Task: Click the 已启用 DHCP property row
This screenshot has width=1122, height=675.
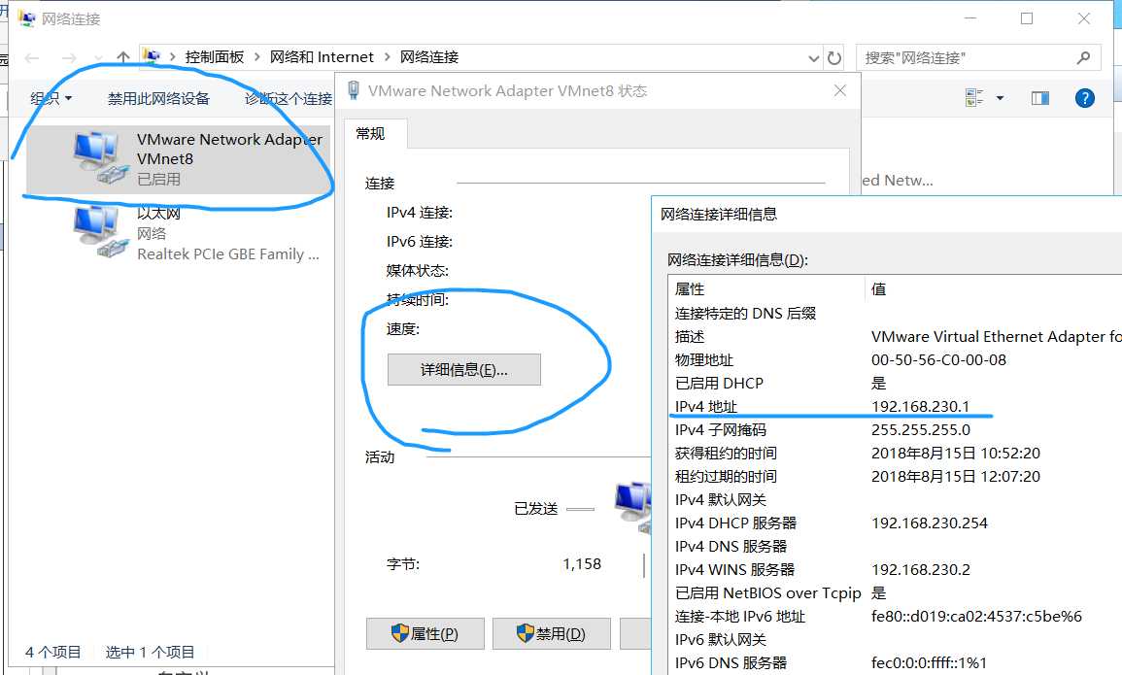Action: click(895, 384)
